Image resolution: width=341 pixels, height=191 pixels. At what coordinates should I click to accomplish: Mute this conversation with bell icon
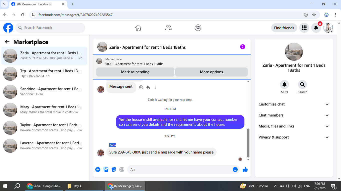point(284,84)
